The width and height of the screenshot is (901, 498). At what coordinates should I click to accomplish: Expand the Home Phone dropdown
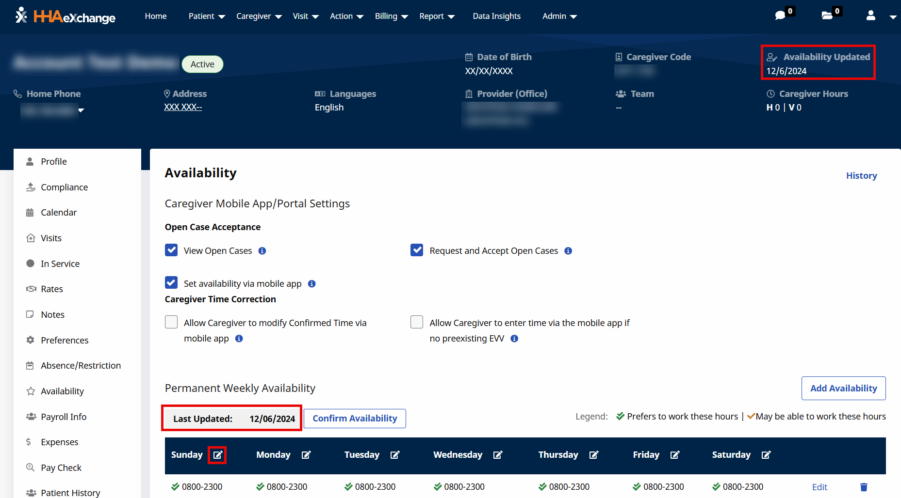(x=82, y=110)
